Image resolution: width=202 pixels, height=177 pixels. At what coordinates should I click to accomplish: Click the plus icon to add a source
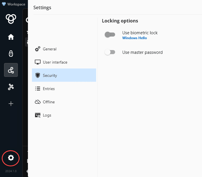click(x=11, y=104)
